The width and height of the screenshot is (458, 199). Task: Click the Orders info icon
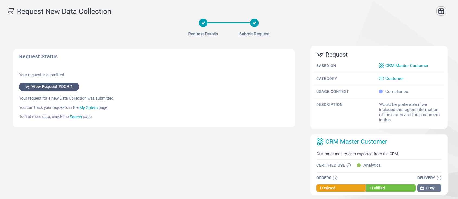pos(335,178)
